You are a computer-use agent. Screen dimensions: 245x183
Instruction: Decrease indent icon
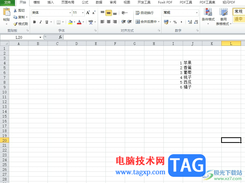(123, 22)
